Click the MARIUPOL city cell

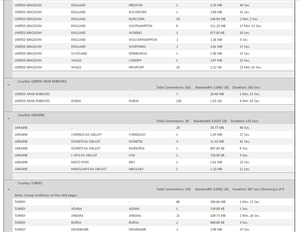tap(137, 148)
